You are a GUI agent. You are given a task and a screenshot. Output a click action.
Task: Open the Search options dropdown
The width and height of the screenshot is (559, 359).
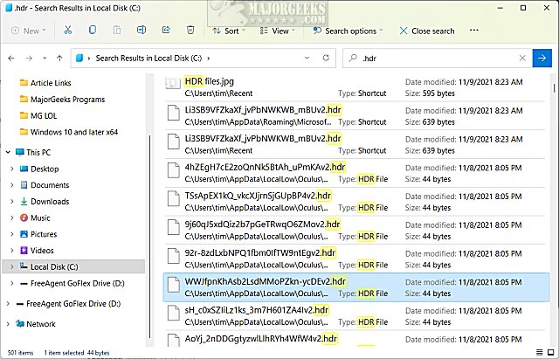coord(348,31)
